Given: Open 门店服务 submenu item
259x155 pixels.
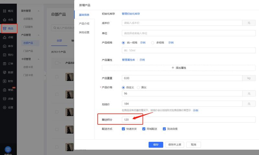Looking at the screenshot, I should click(28, 27).
